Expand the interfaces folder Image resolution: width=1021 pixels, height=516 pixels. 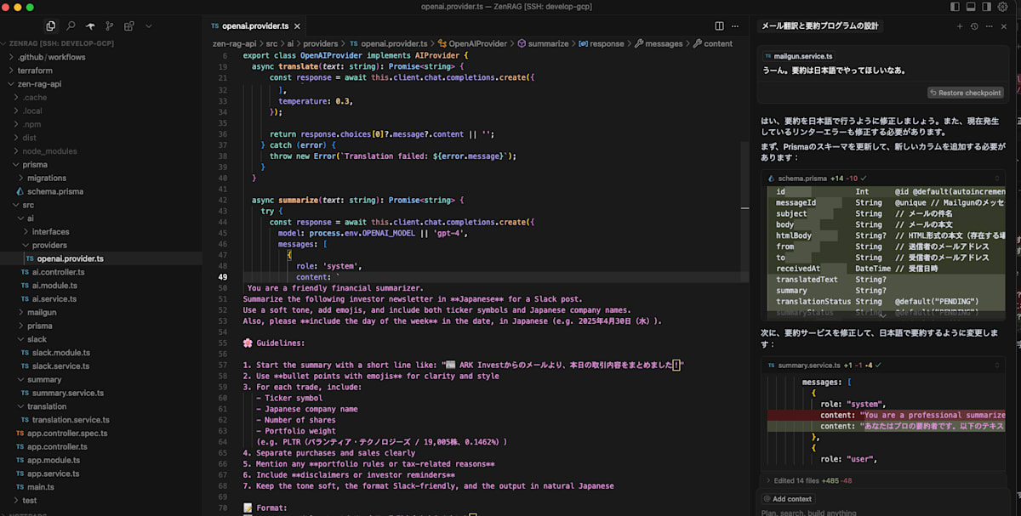click(x=101, y=231)
